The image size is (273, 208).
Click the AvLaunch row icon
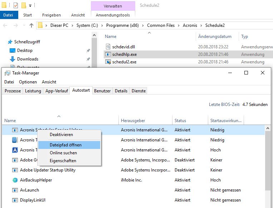tap(15, 190)
